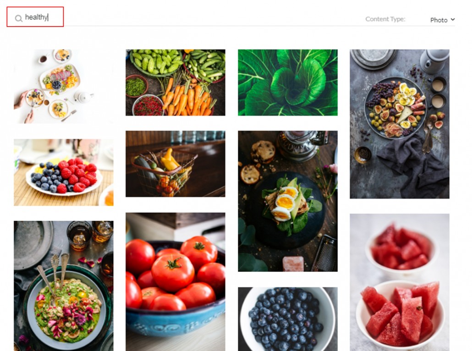Open the Content Type Photo dropdown
The height and width of the screenshot is (351, 472).
click(443, 20)
